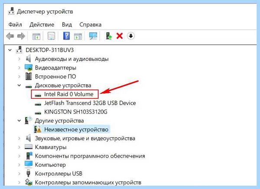Select the Встроенное ПО label
Screen dimensions: 260x189
(x=55, y=76)
